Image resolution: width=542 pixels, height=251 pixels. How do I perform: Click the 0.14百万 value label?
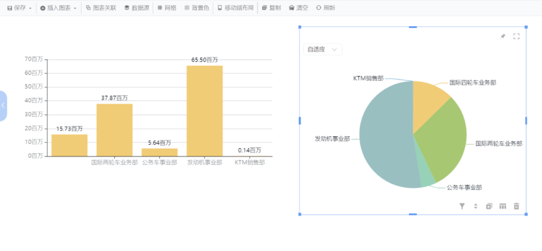click(250, 151)
